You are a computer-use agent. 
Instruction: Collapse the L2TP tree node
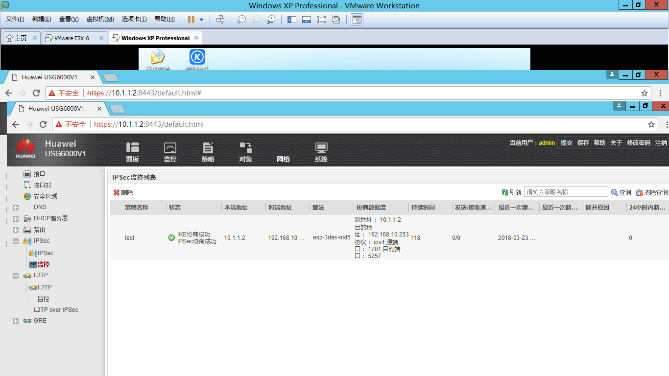tap(16, 276)
